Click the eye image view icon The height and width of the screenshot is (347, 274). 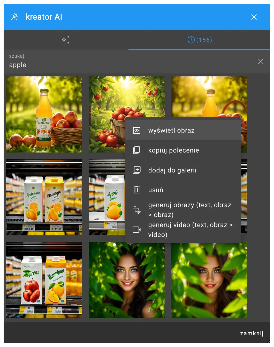136,130
